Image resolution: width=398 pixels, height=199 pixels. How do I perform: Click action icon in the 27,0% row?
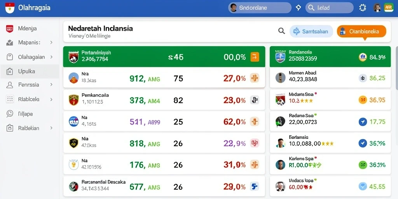(255, 78)
